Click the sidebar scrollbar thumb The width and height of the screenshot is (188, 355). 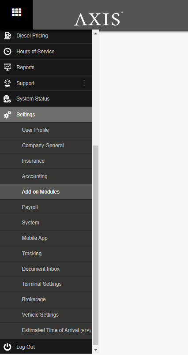click(95, 246)
